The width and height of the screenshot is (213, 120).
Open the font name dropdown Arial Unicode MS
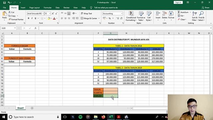43,14
